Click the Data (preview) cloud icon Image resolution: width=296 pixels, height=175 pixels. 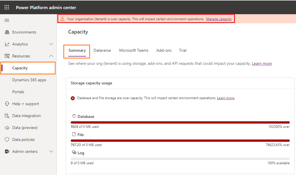coord(7,128)
